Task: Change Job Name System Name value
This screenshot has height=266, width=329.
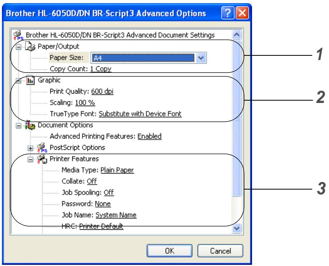Action: coord(116,215)
